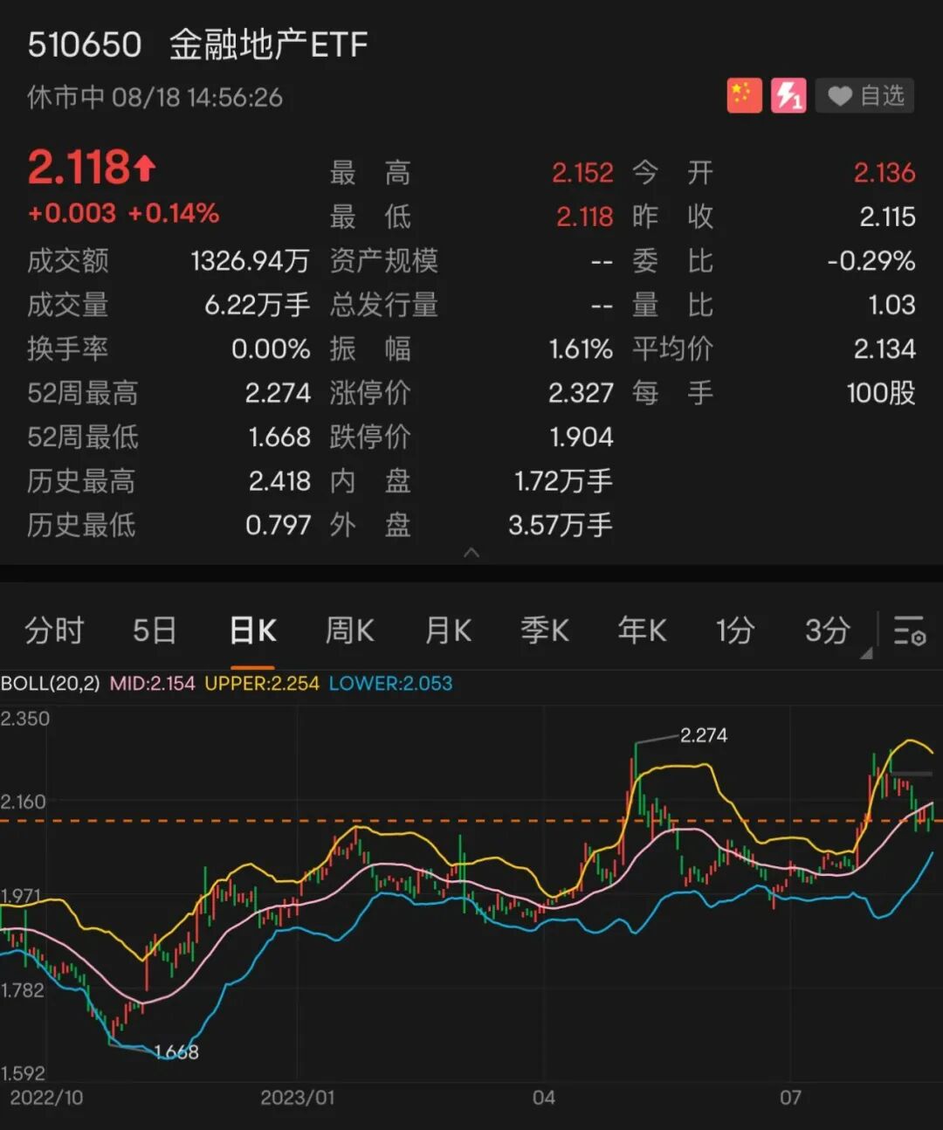943x1130 pixels.
Task: Tap the pink lightning Level-1 quote icon
Action: click(788, 95)
